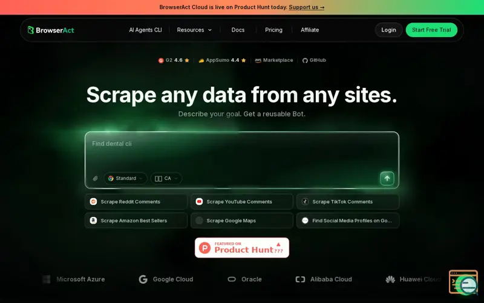Select Scrape YouTube Comments suggestion
The width and height of the screenshot is (484, 303).
241,202
